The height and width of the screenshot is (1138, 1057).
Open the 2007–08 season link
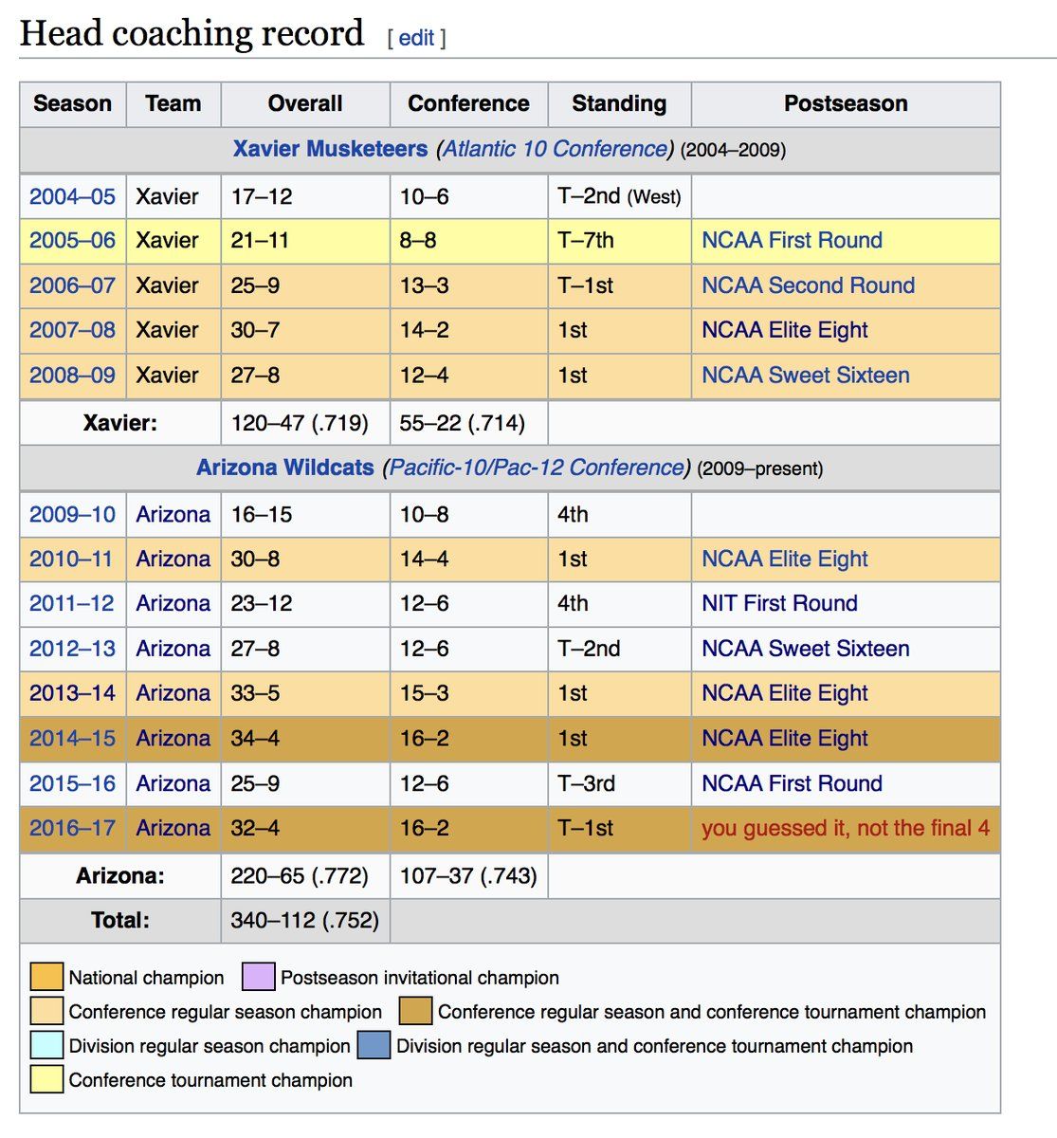point(72,330)
